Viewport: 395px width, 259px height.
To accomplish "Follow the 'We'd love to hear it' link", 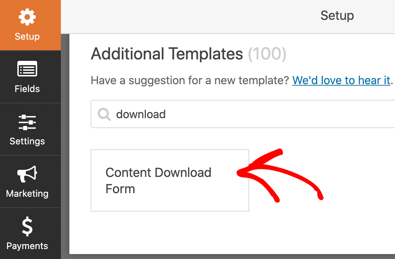I will (341, 81).
